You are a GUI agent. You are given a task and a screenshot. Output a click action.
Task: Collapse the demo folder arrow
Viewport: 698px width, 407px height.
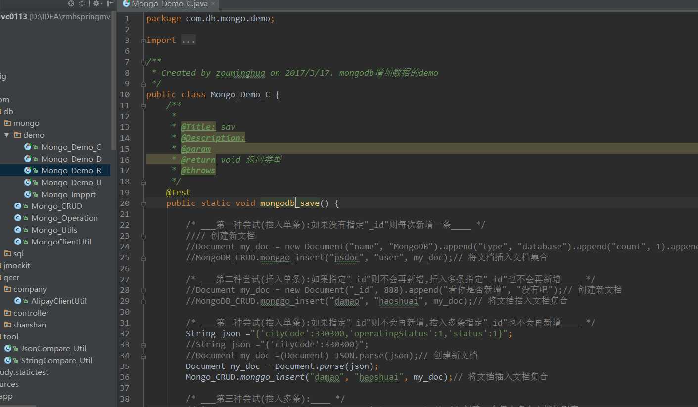click(7, 135)
